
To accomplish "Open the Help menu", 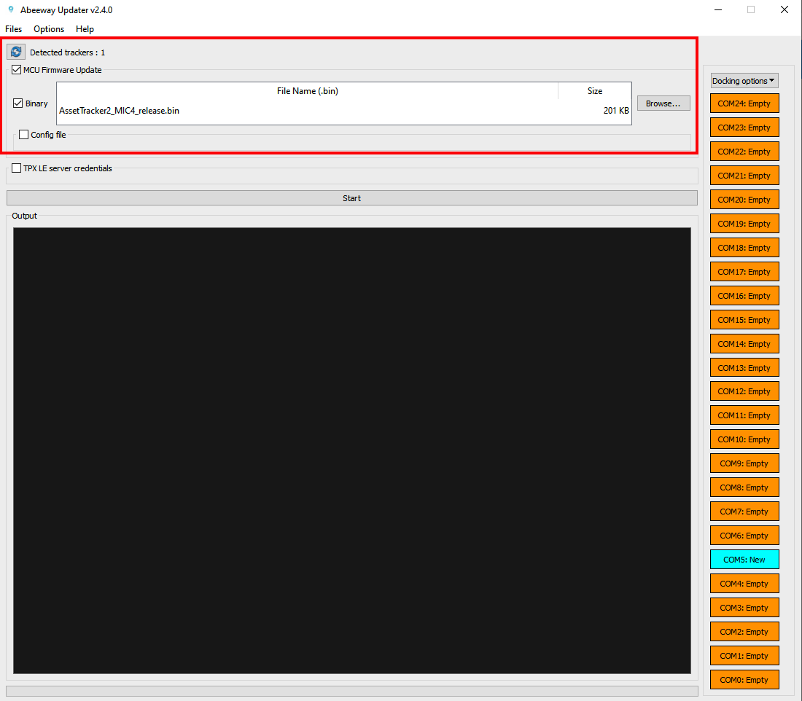I will [85, 29].
